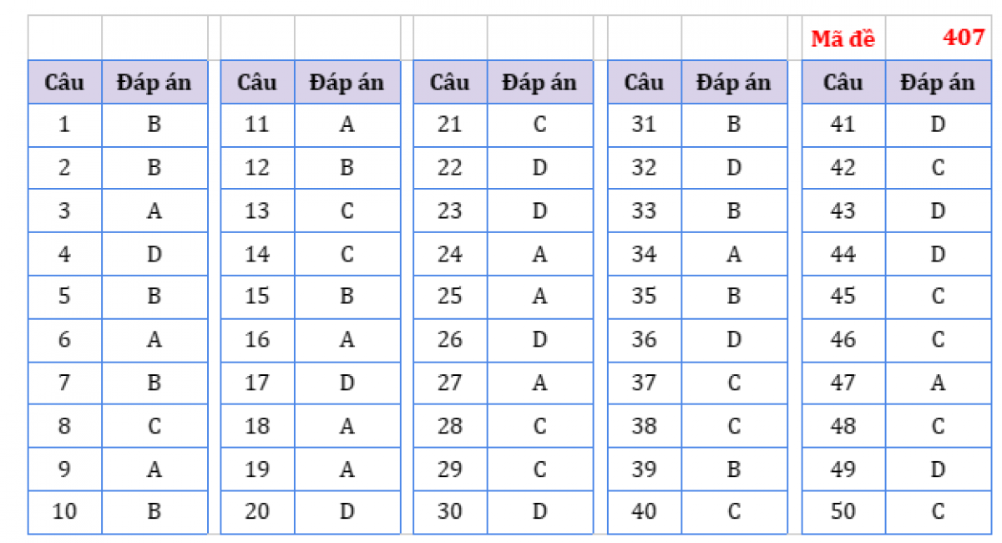Click question number 25 cell

(x=450, y=297)
